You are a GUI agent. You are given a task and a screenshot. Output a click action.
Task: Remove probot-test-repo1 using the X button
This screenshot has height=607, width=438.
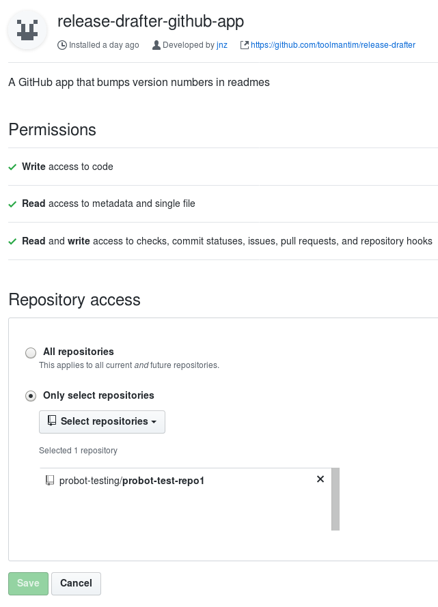pos(320,479)
